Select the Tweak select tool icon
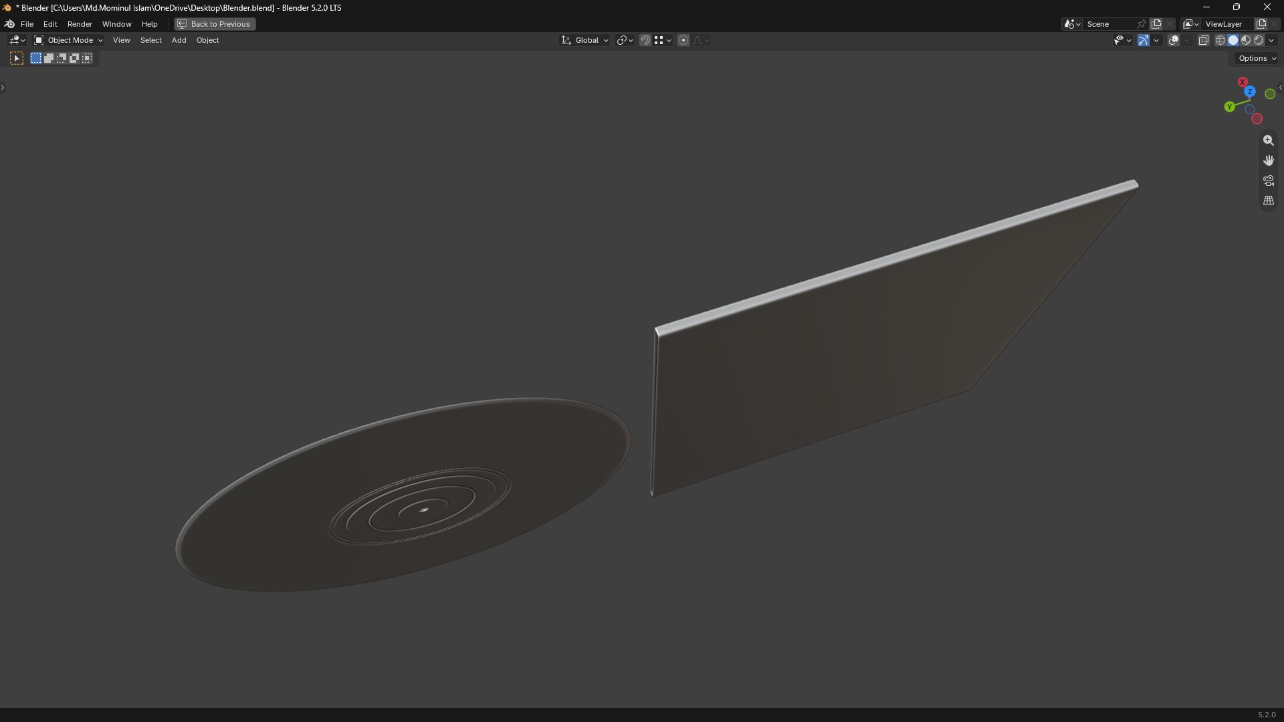Image resolution: width=1284 pixels, height=722 pixels. tap(17, 59)
